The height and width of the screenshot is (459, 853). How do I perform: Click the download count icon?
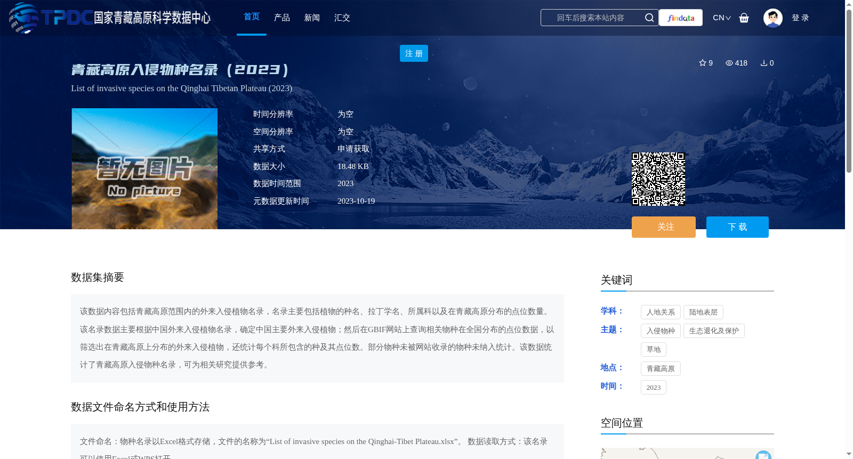pyautogui.click(x=764, y=63)
